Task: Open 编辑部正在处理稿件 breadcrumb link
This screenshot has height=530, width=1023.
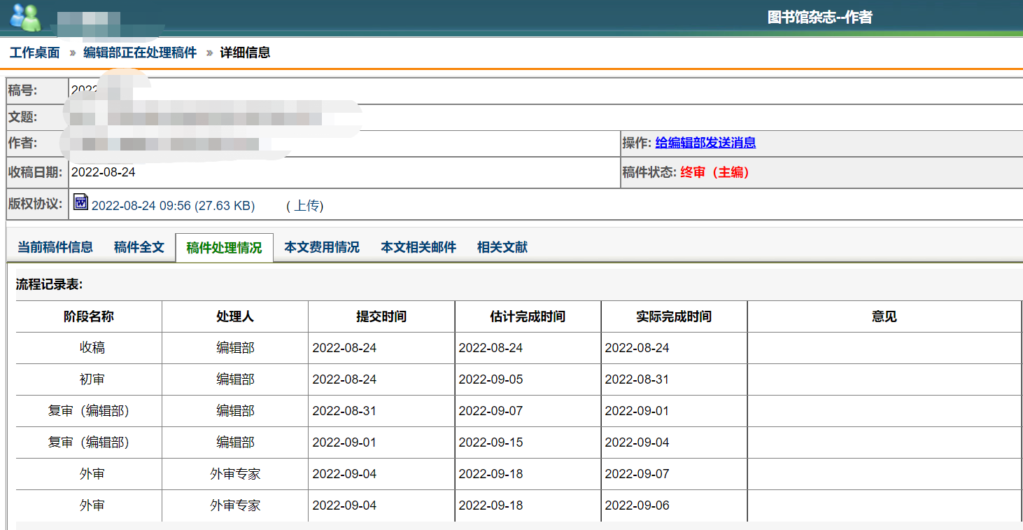Action: coord(140,53)
